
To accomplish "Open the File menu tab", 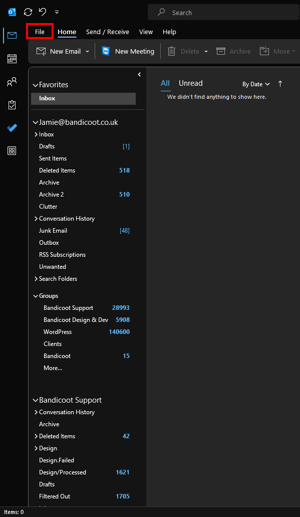I will pyautogui.click(x=40, y=32).
